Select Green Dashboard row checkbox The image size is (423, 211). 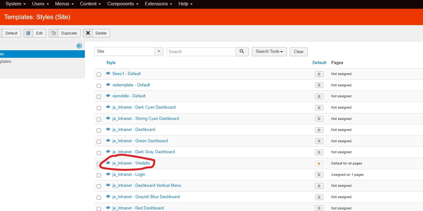[x=99, y=142]
